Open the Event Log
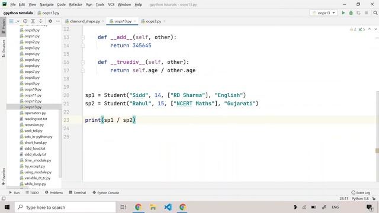This screenshot has height=213, width=379. click(361, 193)
